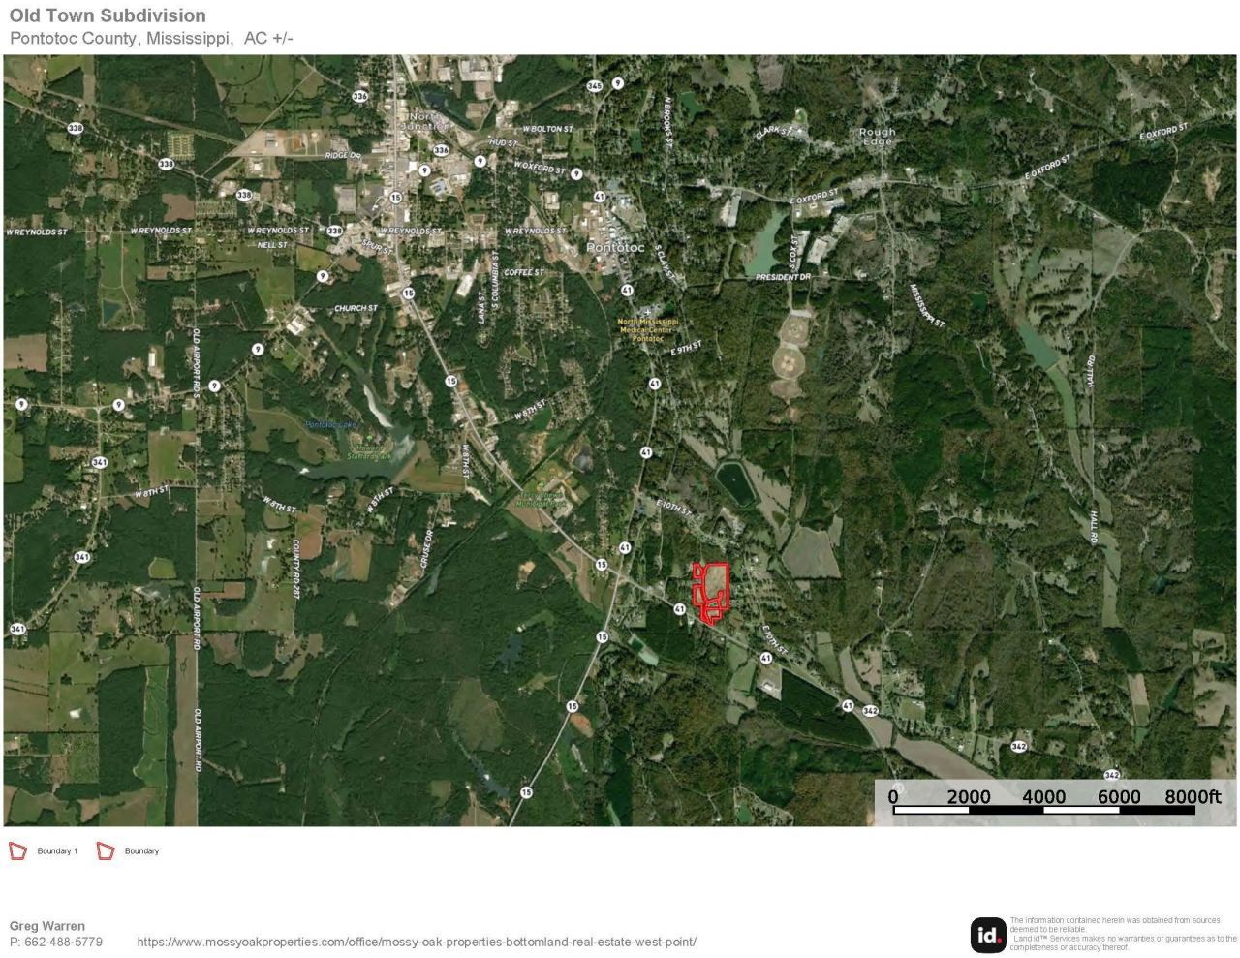Image resolution: width=1240 pixels, height=958 pixels.
Task: Click the Greg Warren agent name
Action: [47, 926]
